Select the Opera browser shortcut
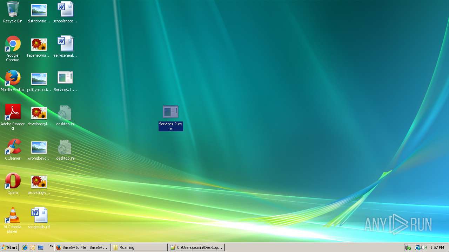 13,184
